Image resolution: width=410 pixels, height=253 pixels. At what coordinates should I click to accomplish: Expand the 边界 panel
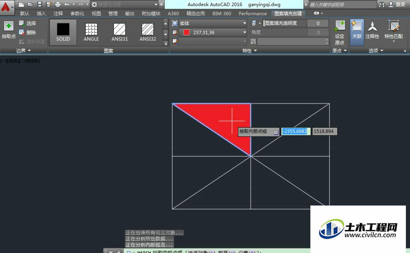[x=23, y=51]
